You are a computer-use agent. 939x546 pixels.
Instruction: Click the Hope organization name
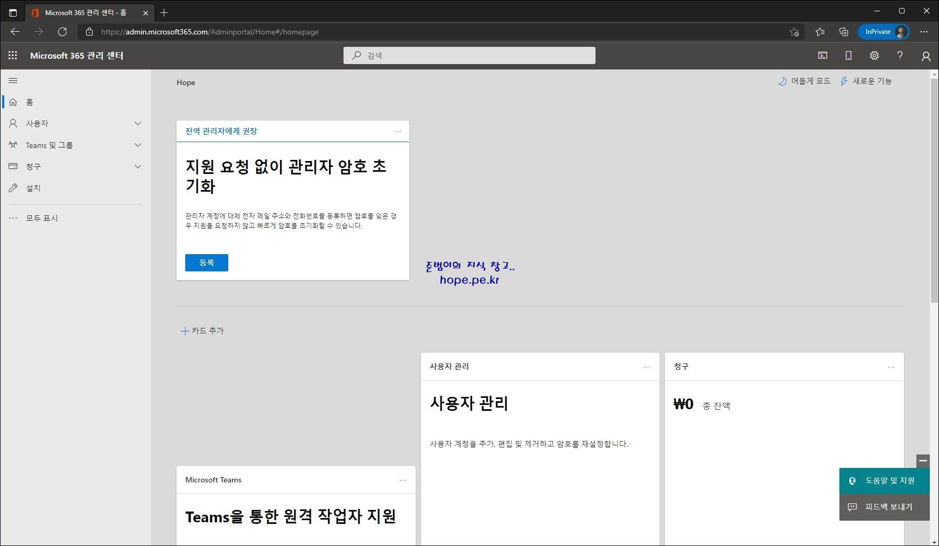(x=186, y=82)
